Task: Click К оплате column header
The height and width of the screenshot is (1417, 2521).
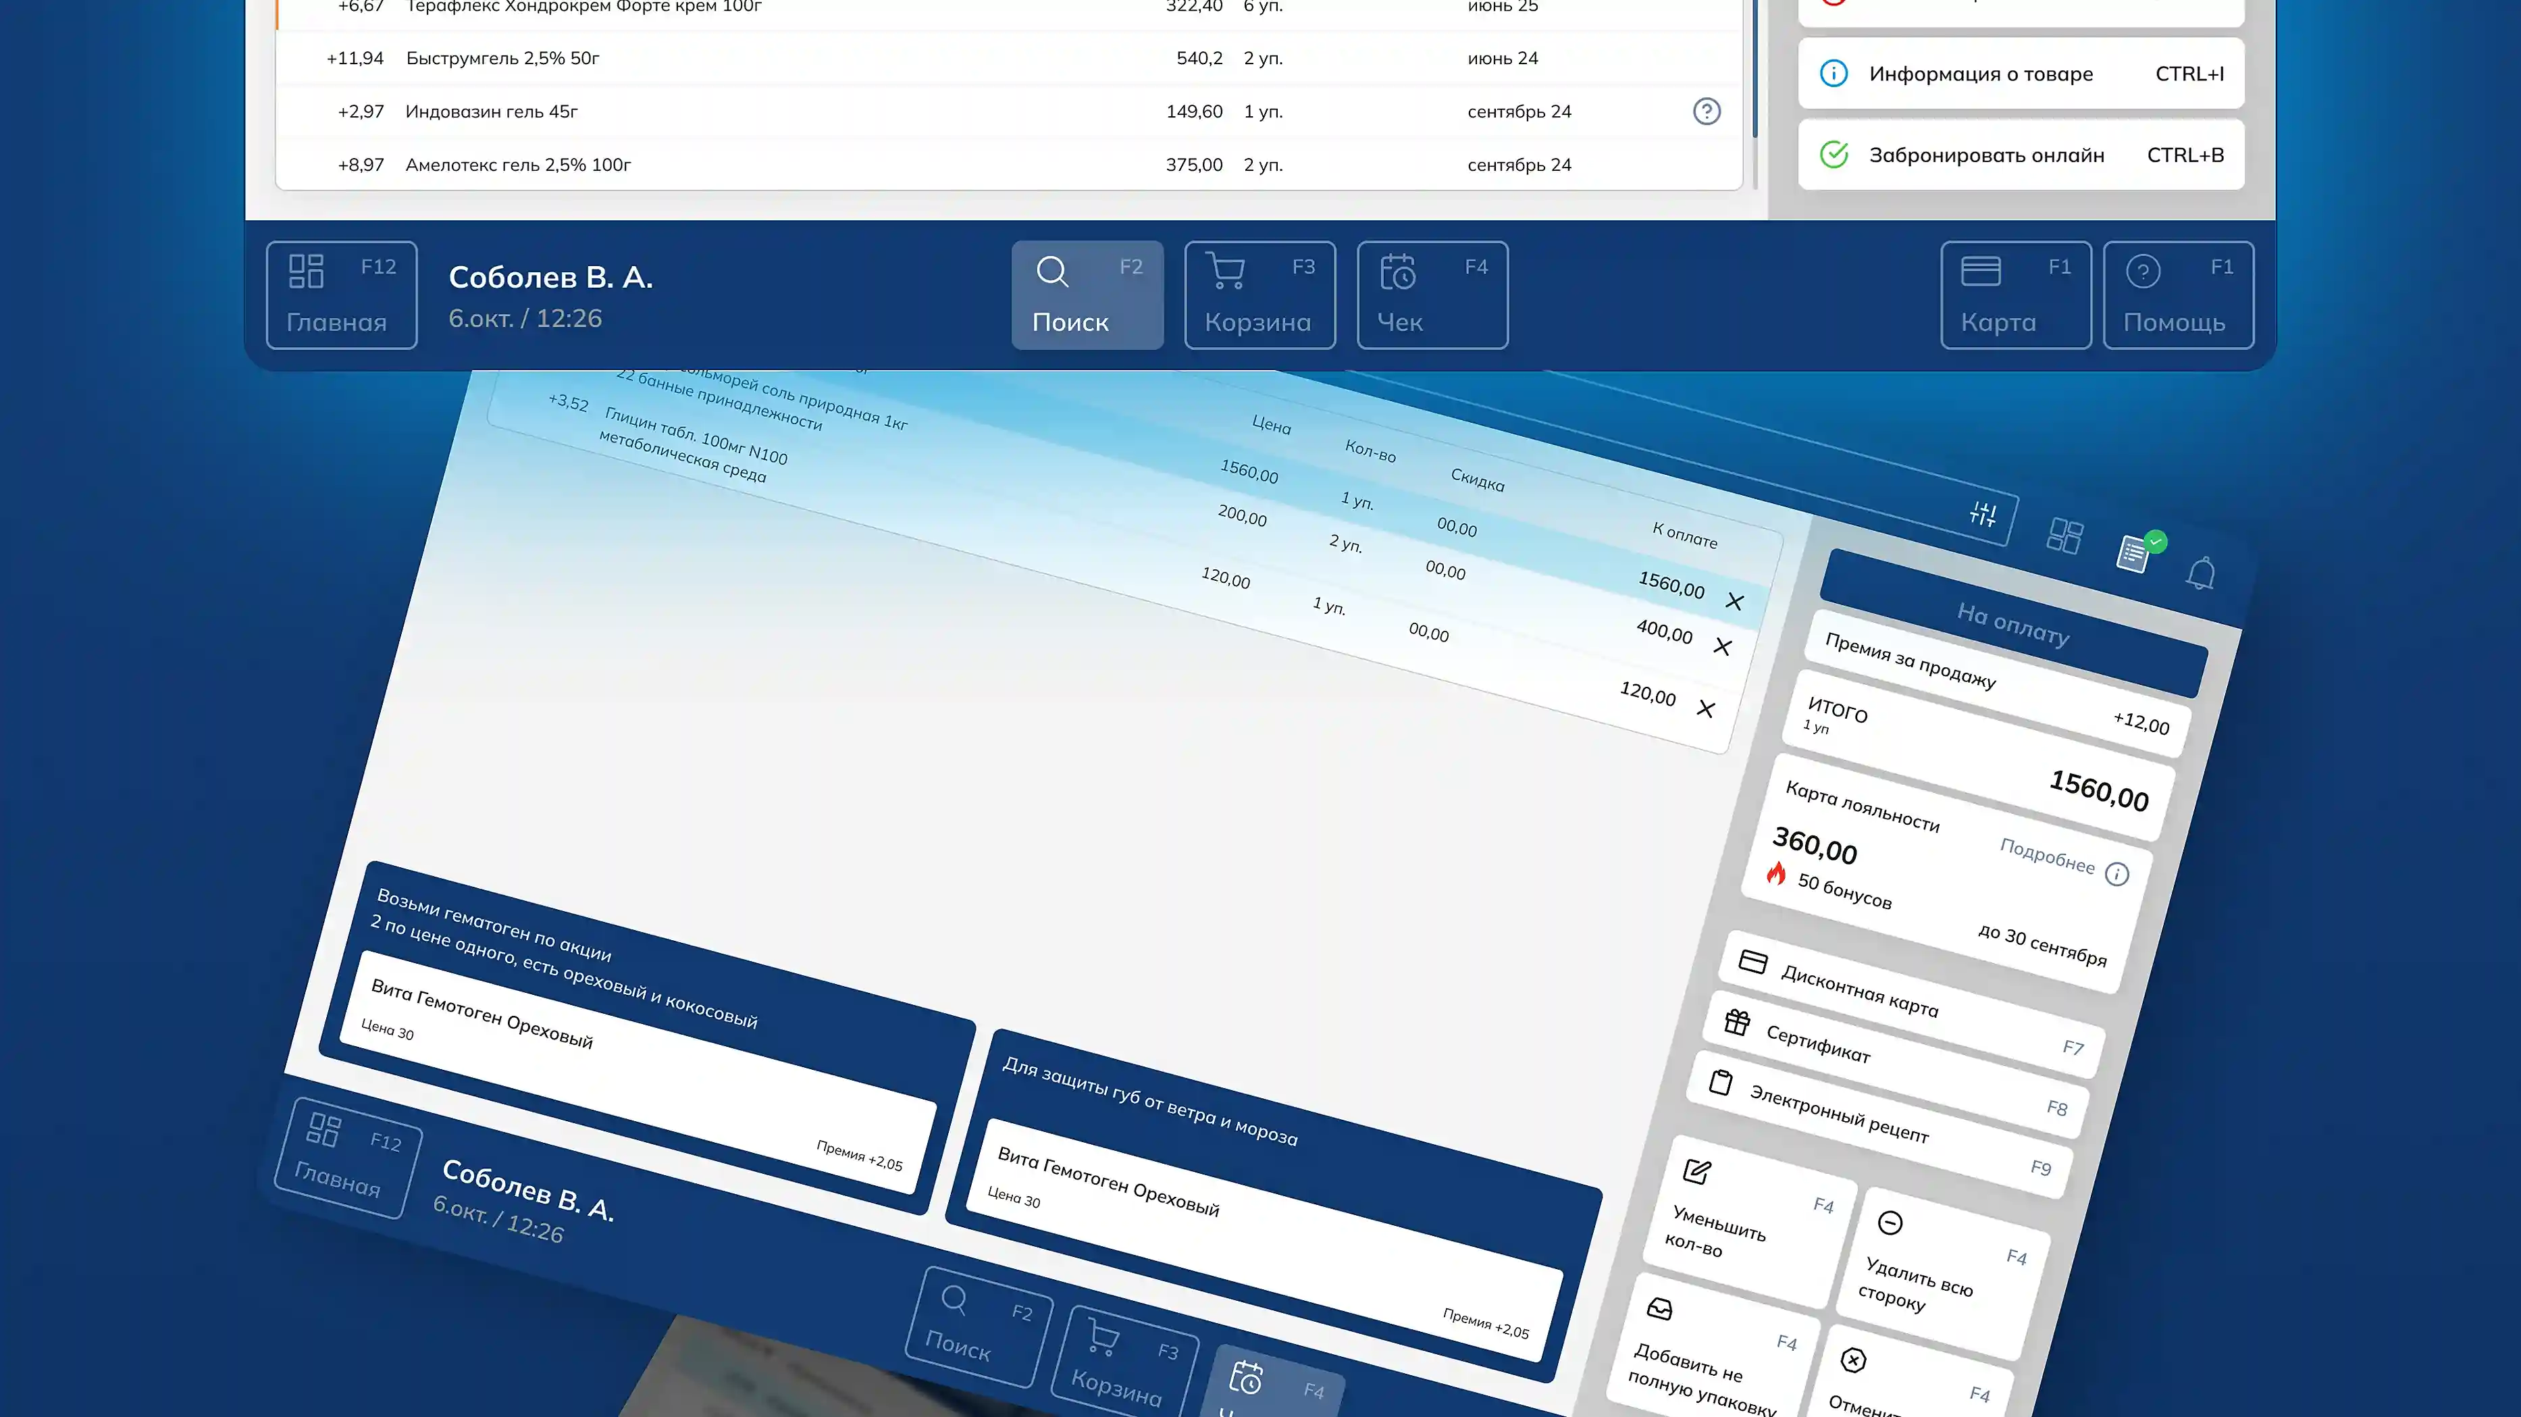Action: [x=1684, y=534]
